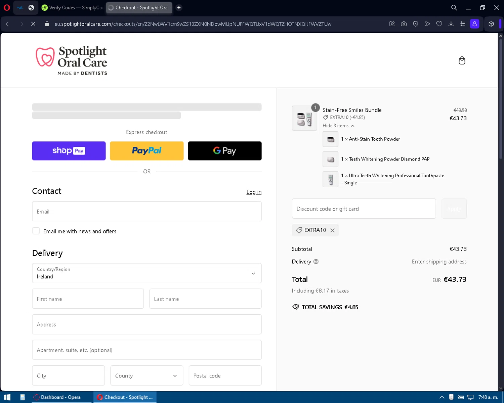
Task: Open the Windows Start menu
Action: [7, 397]
